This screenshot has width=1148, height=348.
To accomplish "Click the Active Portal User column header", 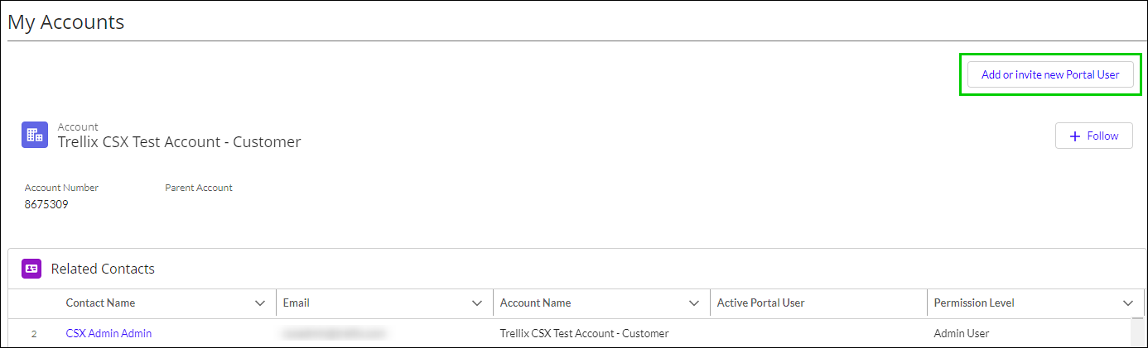I will click(760, 303).
